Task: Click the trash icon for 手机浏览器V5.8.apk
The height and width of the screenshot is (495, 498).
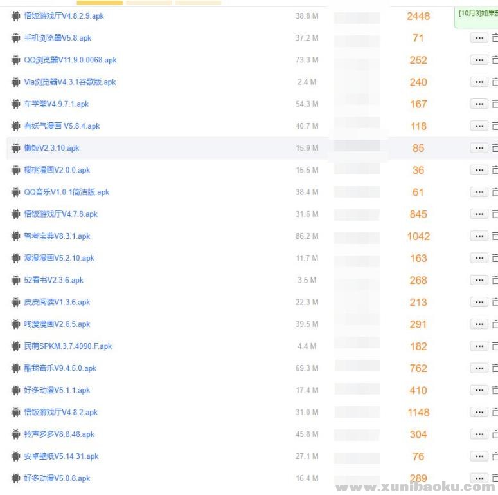Action: 494,39
